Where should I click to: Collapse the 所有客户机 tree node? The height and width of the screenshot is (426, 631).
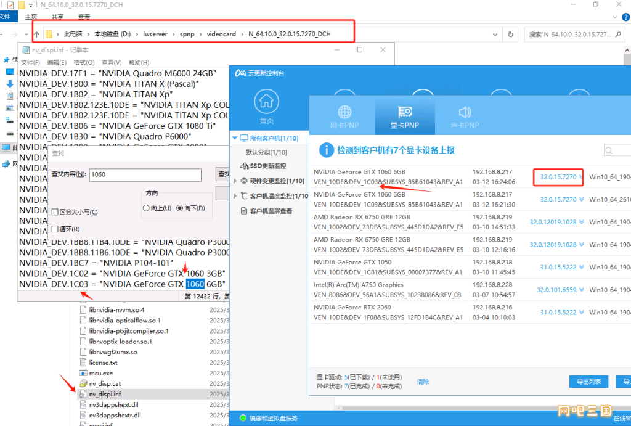pos(234,138)
